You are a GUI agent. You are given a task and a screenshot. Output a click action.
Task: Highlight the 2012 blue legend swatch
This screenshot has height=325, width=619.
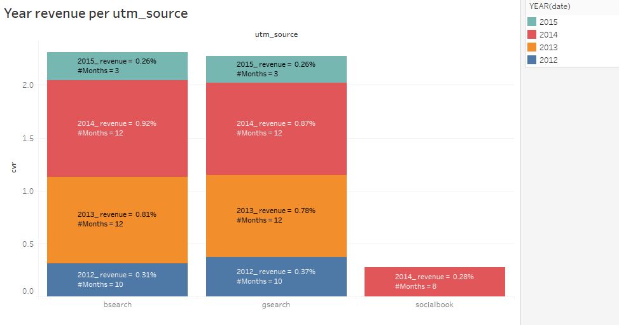(x=532, y=60)
